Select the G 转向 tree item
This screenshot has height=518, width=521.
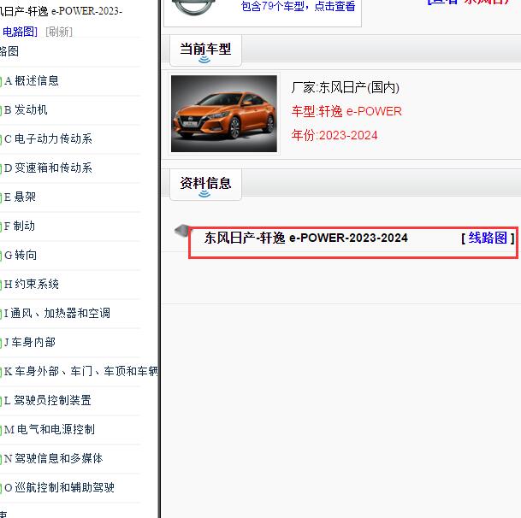click(21, 255)
